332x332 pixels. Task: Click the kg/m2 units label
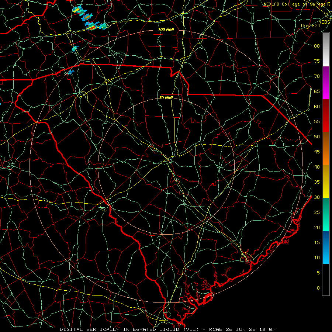pyautogui.click(x=310, y=26)
